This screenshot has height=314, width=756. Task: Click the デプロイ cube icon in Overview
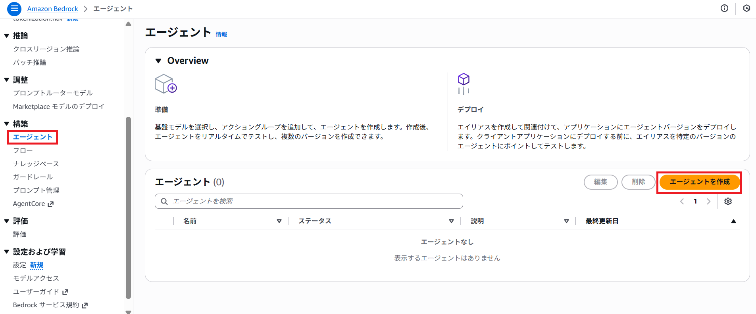[x=464, y=84]
